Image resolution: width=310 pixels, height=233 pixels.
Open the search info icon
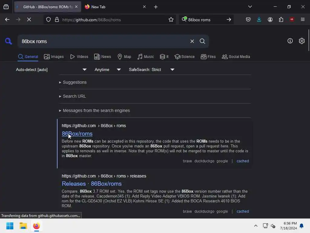(x=290, y=41)
